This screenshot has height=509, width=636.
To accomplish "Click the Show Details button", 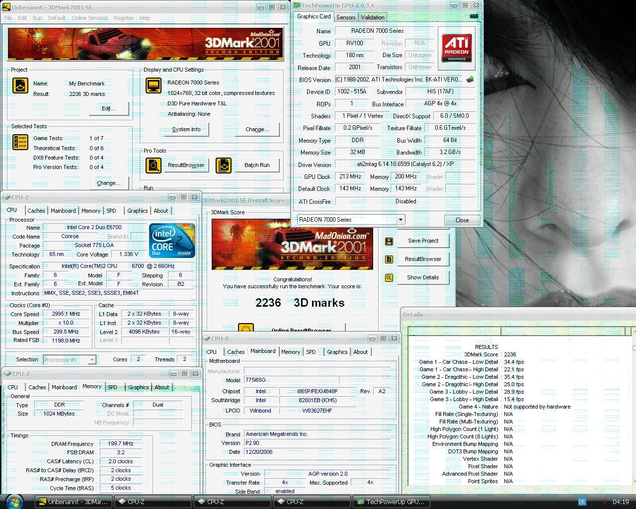I will (x=423, y=277).
